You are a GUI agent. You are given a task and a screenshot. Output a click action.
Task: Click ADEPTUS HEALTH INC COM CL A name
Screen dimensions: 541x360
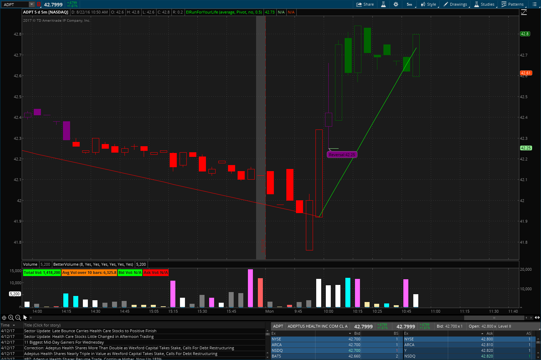tap(318, 326)
